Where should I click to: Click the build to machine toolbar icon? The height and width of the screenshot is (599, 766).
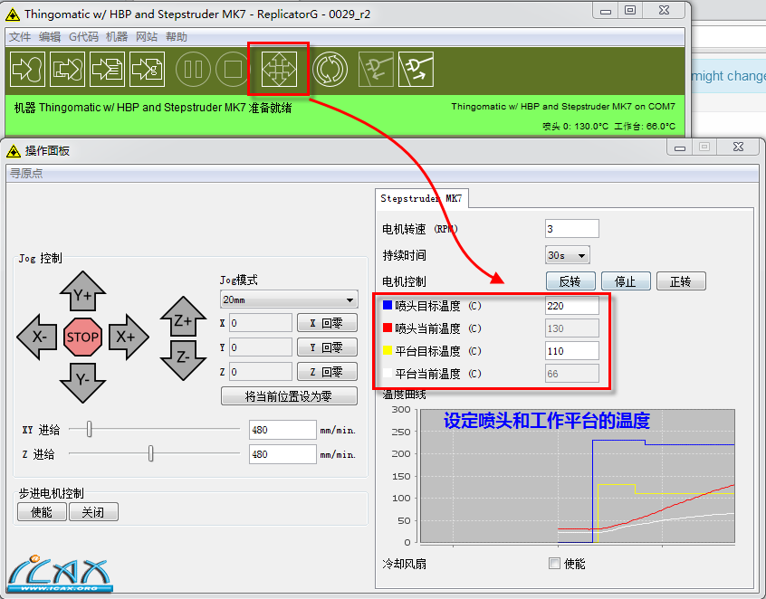coord(27,70)
